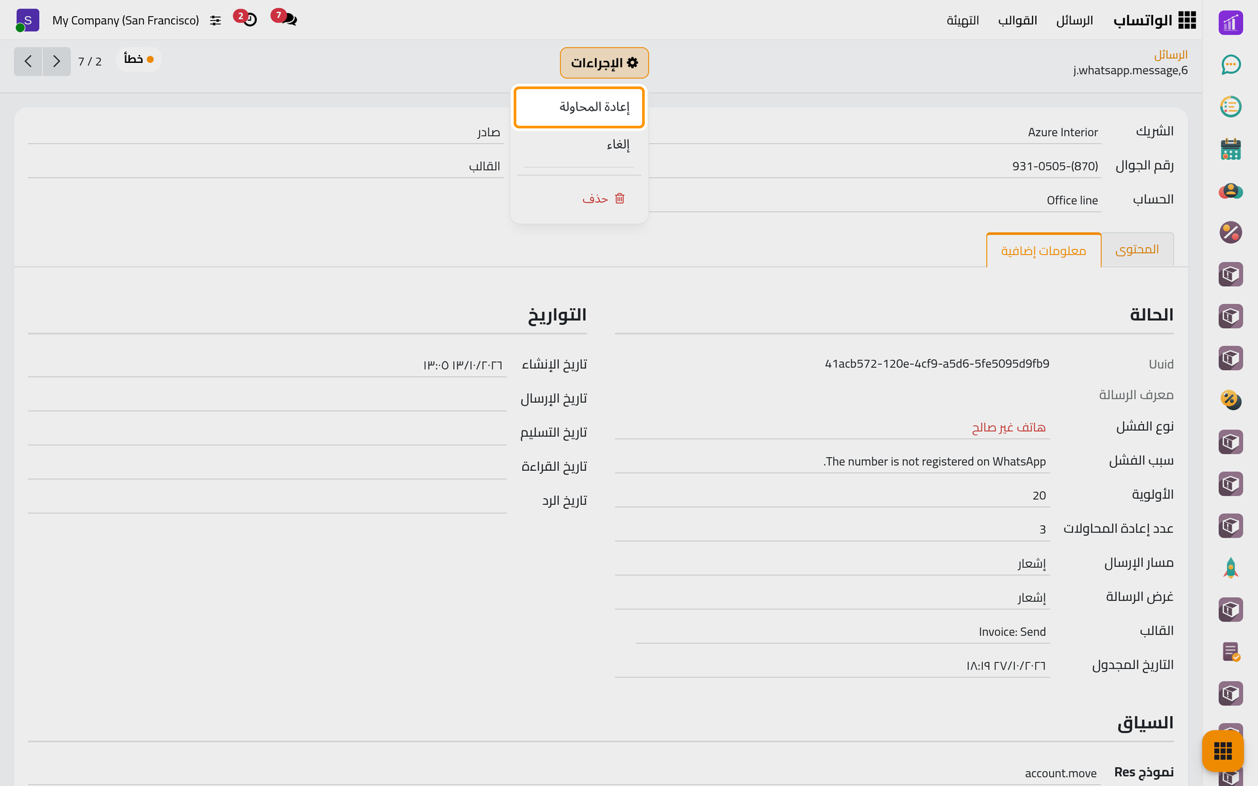Click الرسائل breadcrumb link

(1170, 54)
